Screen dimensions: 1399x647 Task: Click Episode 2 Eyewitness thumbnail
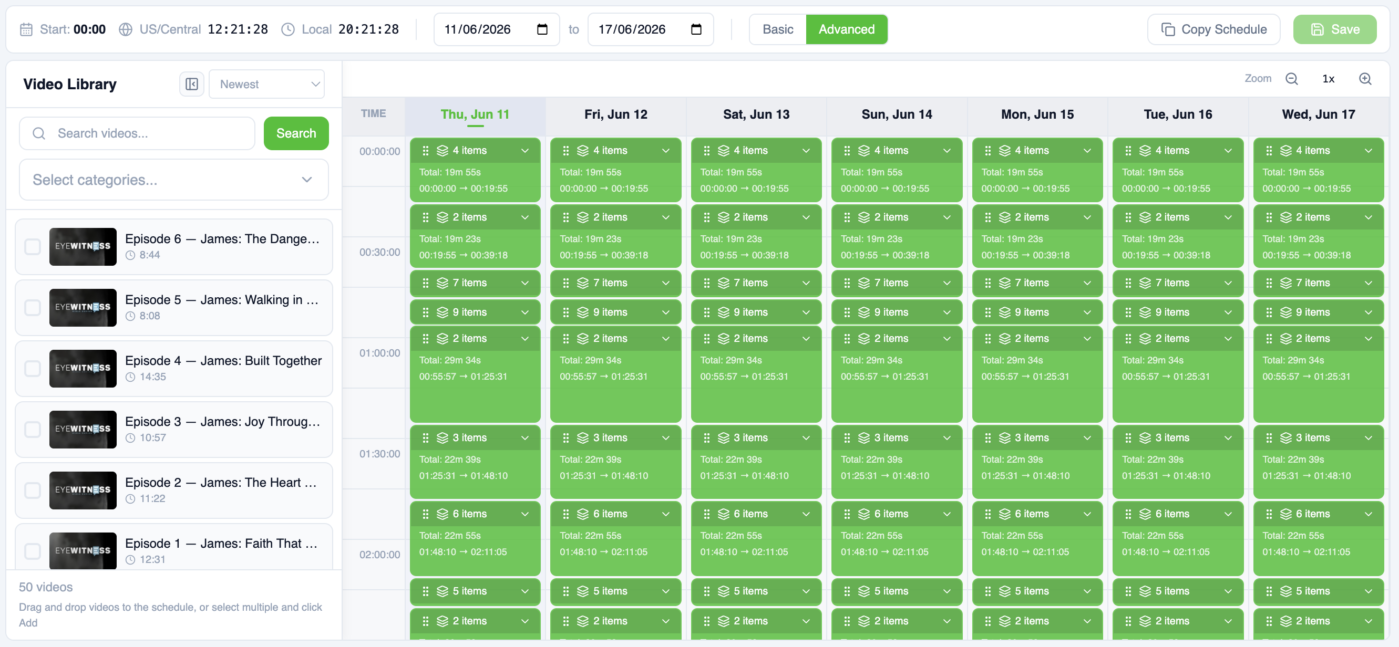pyautogui.click(x=83, y=490)
